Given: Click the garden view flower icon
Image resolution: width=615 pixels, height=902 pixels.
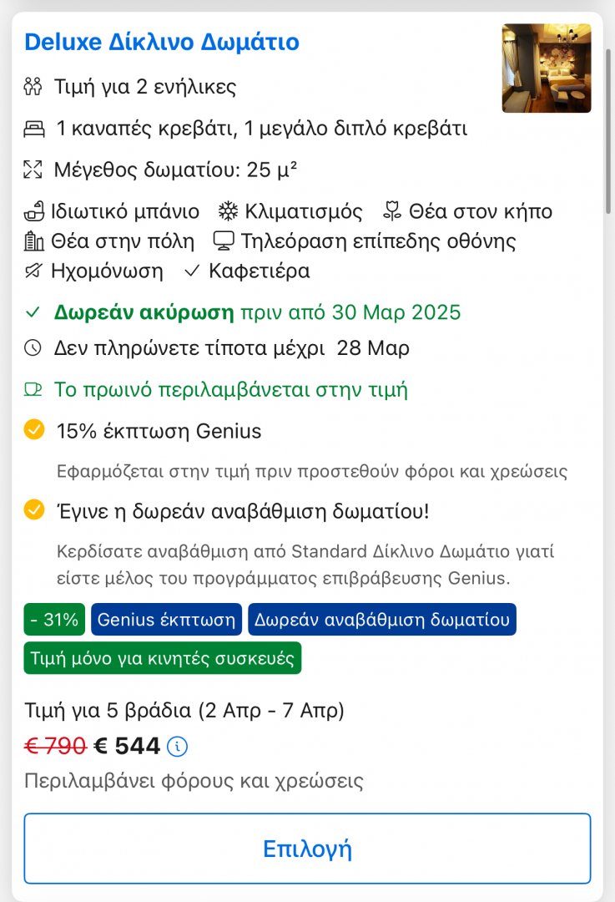Looking at the screenshot, I should tap(392, 211).
